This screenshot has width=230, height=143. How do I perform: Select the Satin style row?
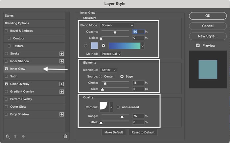click(x=34, y=76)
